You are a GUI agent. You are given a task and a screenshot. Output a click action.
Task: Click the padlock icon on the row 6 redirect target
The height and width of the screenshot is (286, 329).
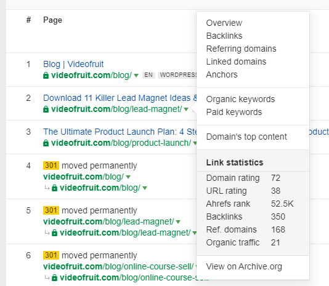pyautogui.click(x=54, y=278)
